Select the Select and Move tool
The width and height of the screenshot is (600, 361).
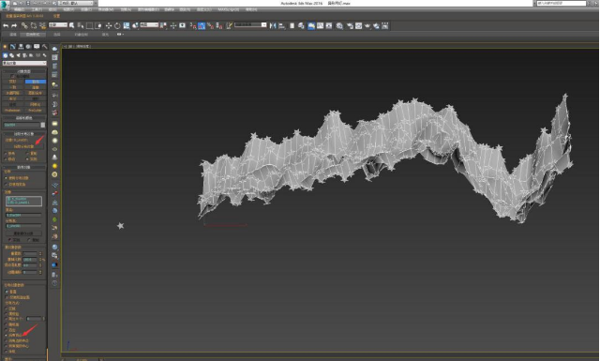pyautogui.click(x=109, y=25)
